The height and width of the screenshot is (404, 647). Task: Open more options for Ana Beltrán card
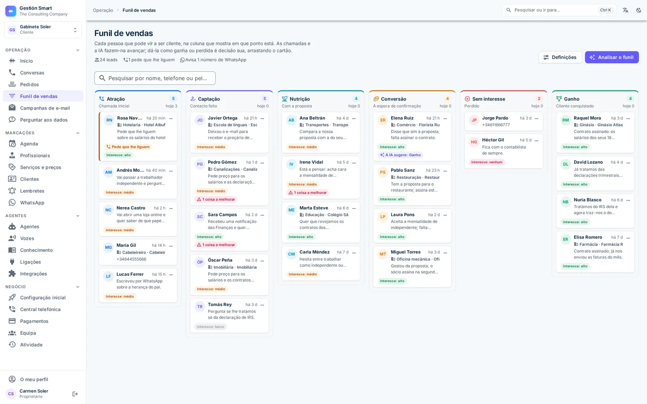pos(354,118)
